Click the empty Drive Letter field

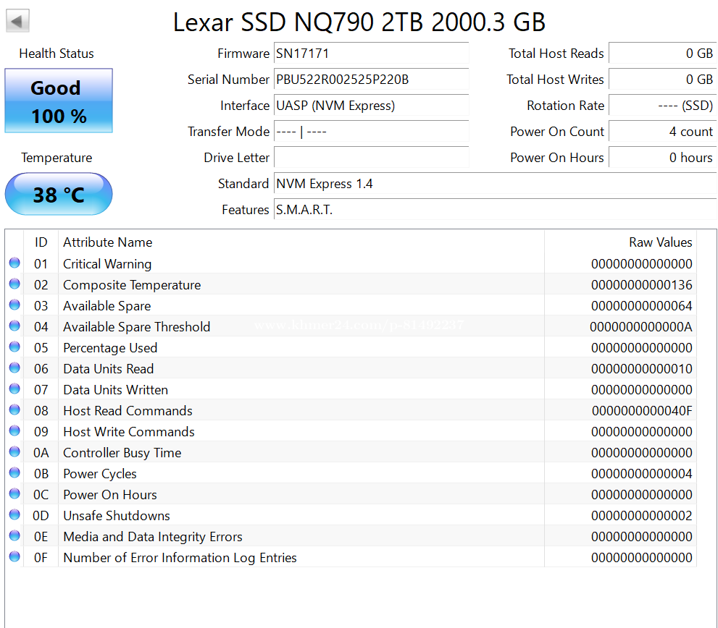pyautogui.click(x=372, y=158)
